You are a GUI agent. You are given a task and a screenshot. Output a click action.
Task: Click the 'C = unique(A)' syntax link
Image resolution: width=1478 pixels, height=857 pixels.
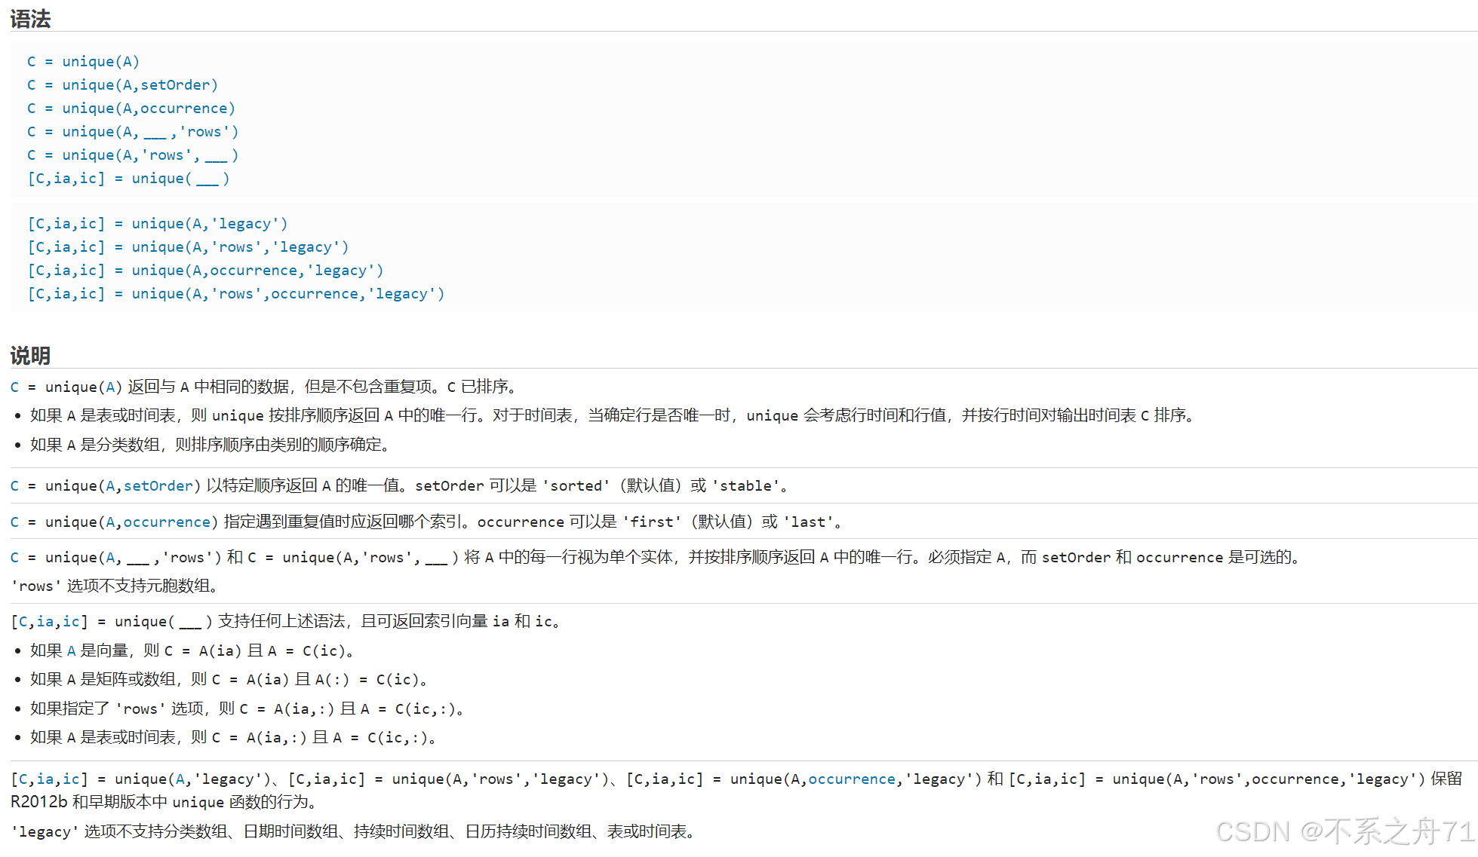pos(83,61)
